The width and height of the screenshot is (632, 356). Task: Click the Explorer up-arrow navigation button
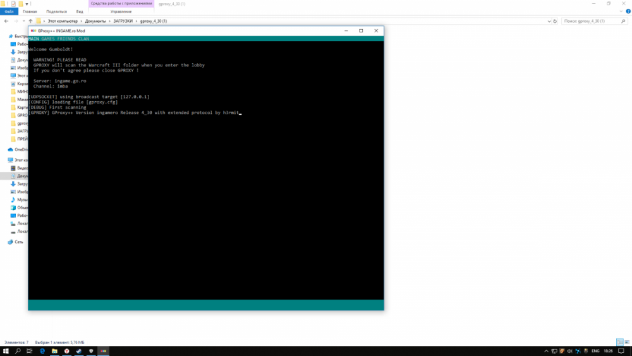31,21
